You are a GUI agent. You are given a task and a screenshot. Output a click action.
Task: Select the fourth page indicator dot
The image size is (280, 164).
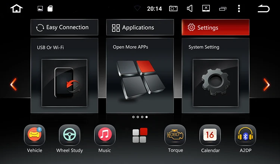[x=146, y=117]
